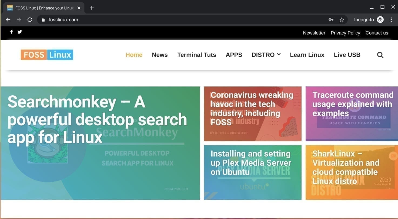The height and width of the screenshot is (219, 398).
Task: Open the Chrome three-dot menu
Action: pyautogui.click(x=391, y=20)
